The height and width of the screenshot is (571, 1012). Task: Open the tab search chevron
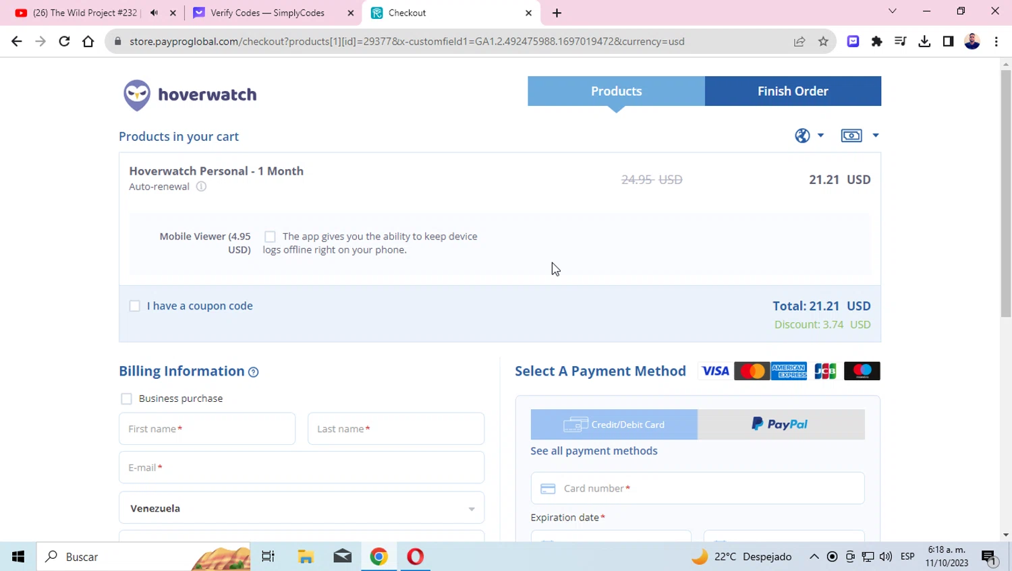893,11
